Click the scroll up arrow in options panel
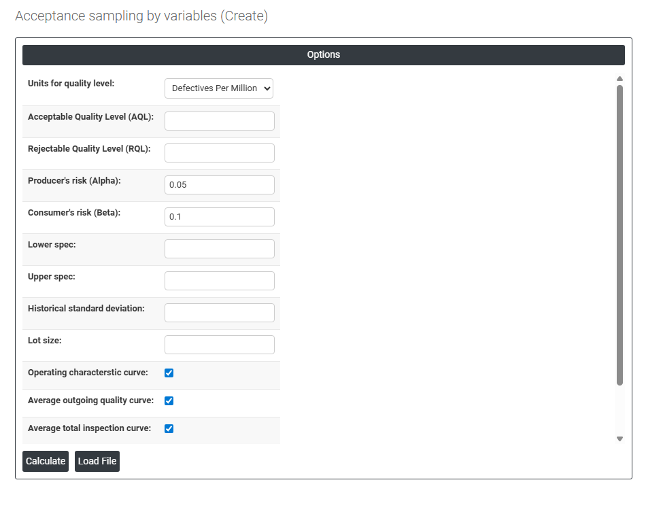 (619, 79)
